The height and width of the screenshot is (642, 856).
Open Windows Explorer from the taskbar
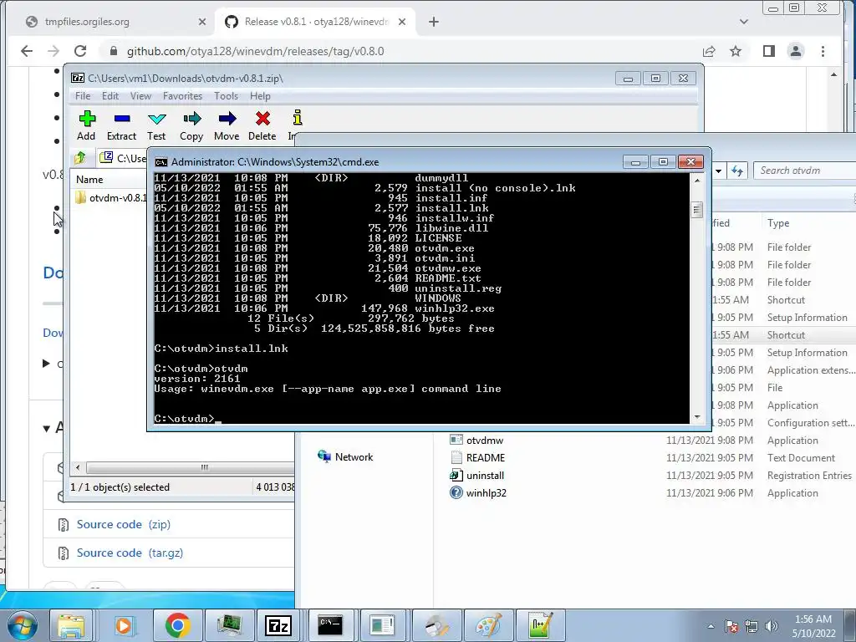click(71, 625)
